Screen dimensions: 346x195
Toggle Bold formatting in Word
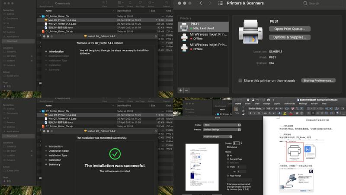coord(250,113)
